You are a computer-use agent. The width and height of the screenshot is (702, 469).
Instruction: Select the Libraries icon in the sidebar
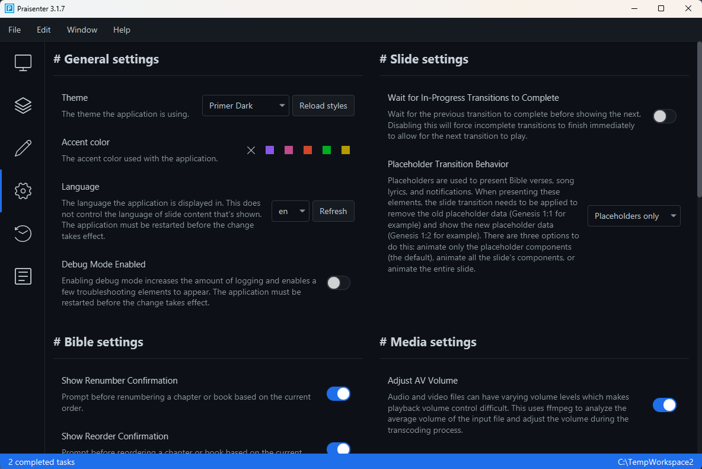pyautogui.click(x=23, y=105)
